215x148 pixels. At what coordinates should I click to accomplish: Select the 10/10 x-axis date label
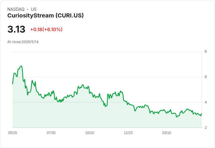pos(90,133)
